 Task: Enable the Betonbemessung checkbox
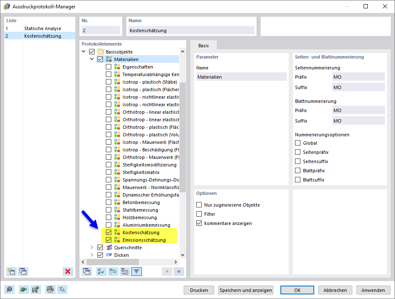click(108, 202)
